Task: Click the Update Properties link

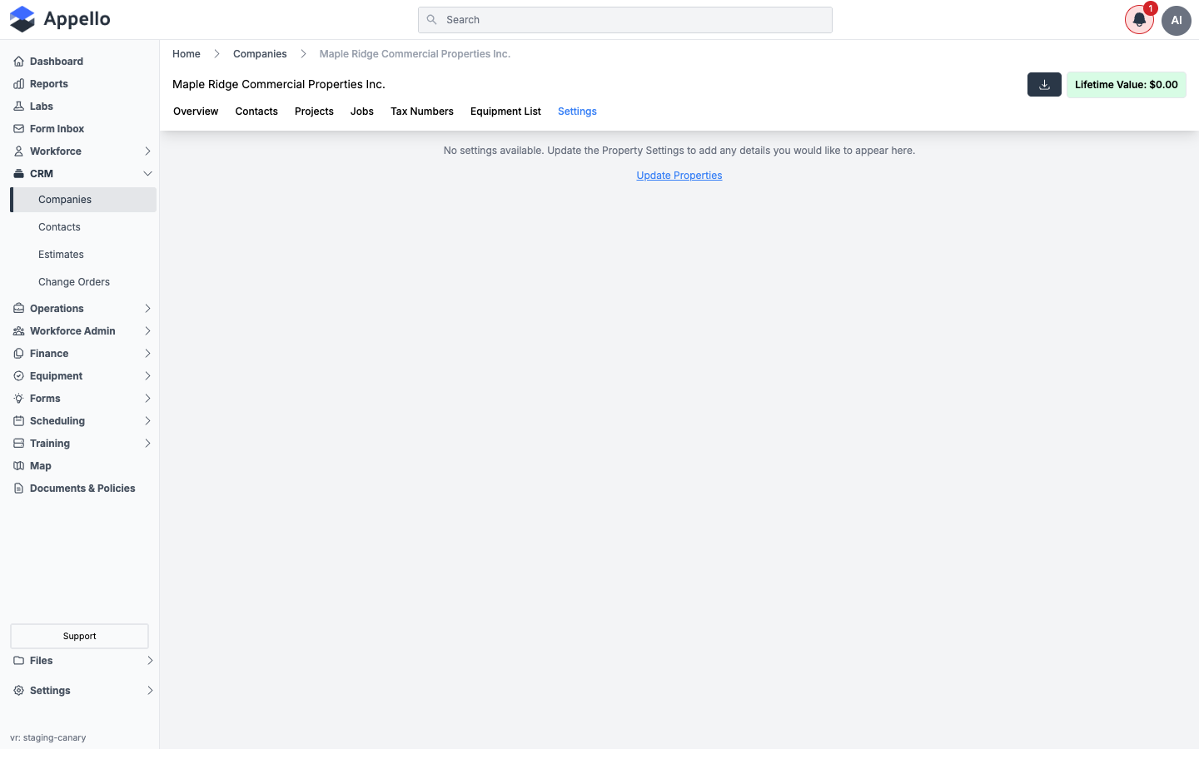Action: (679, 176)
